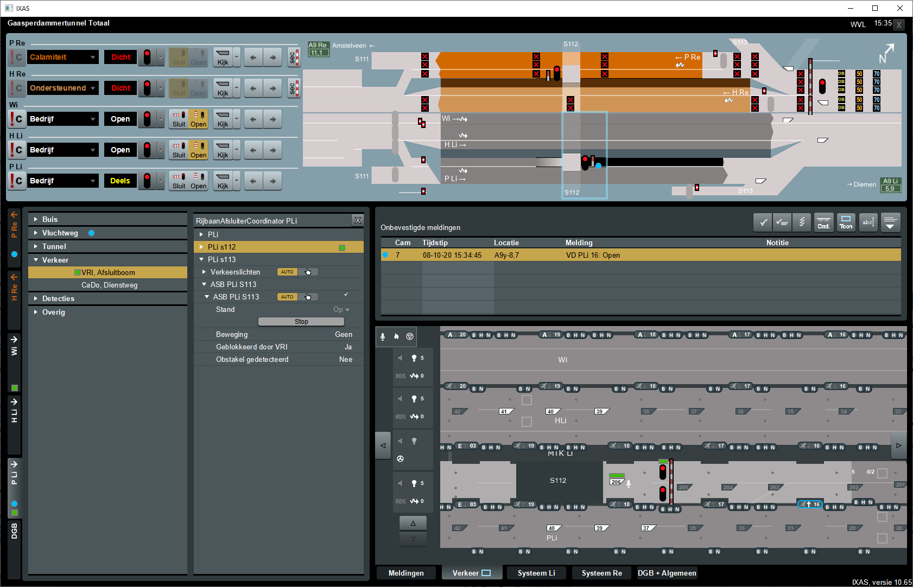Click the Ond. glasses icon above the meldingen list
The width and height of the screenshot is (913, 587).
click(x=823, y=222)
